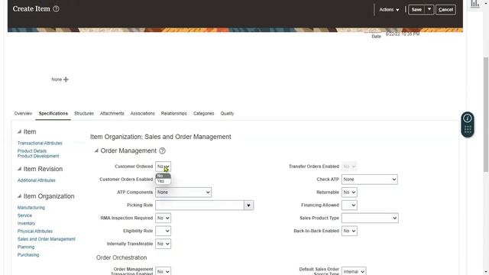The width and height of the screenshot is (489, 275).
Task: Open Default Sales Order Source Type dropdown
Action: pyautogui.click(x=354, y=271)
